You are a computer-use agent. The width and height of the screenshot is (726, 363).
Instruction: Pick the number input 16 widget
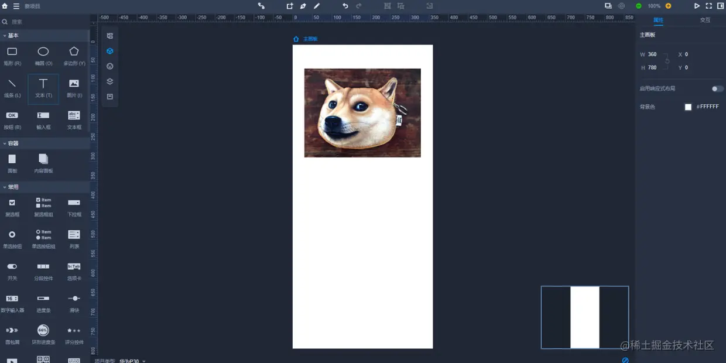(12, 302)
